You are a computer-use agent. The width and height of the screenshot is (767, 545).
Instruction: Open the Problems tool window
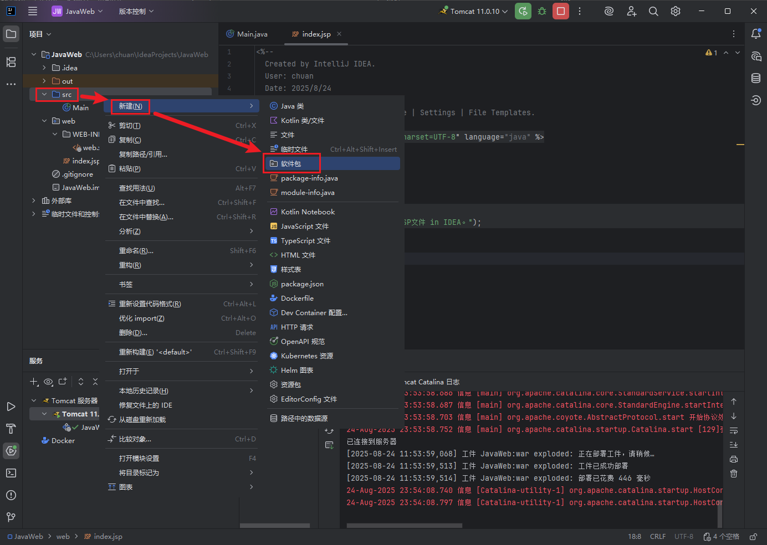(11, 495)
